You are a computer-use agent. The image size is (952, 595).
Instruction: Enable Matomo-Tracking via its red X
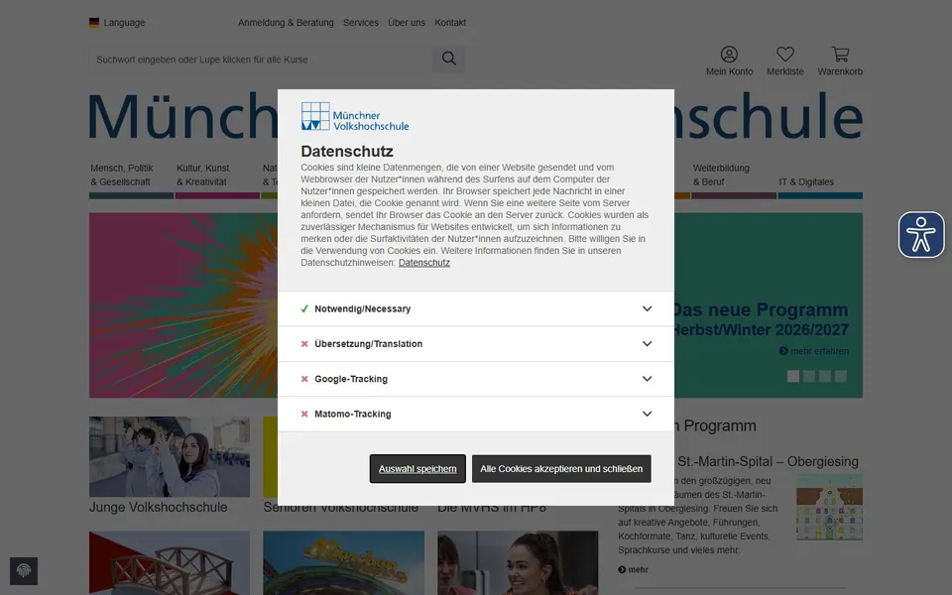point(304,415)
